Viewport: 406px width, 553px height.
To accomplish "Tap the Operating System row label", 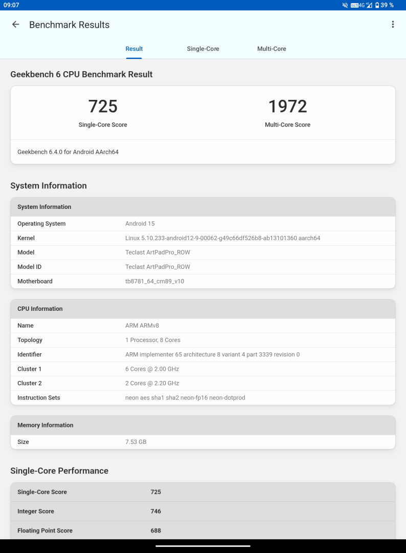I will click(41, 224).
